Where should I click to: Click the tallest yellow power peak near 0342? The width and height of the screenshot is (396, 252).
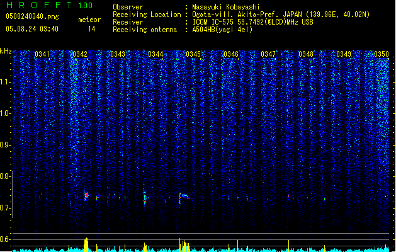(86, 244)
